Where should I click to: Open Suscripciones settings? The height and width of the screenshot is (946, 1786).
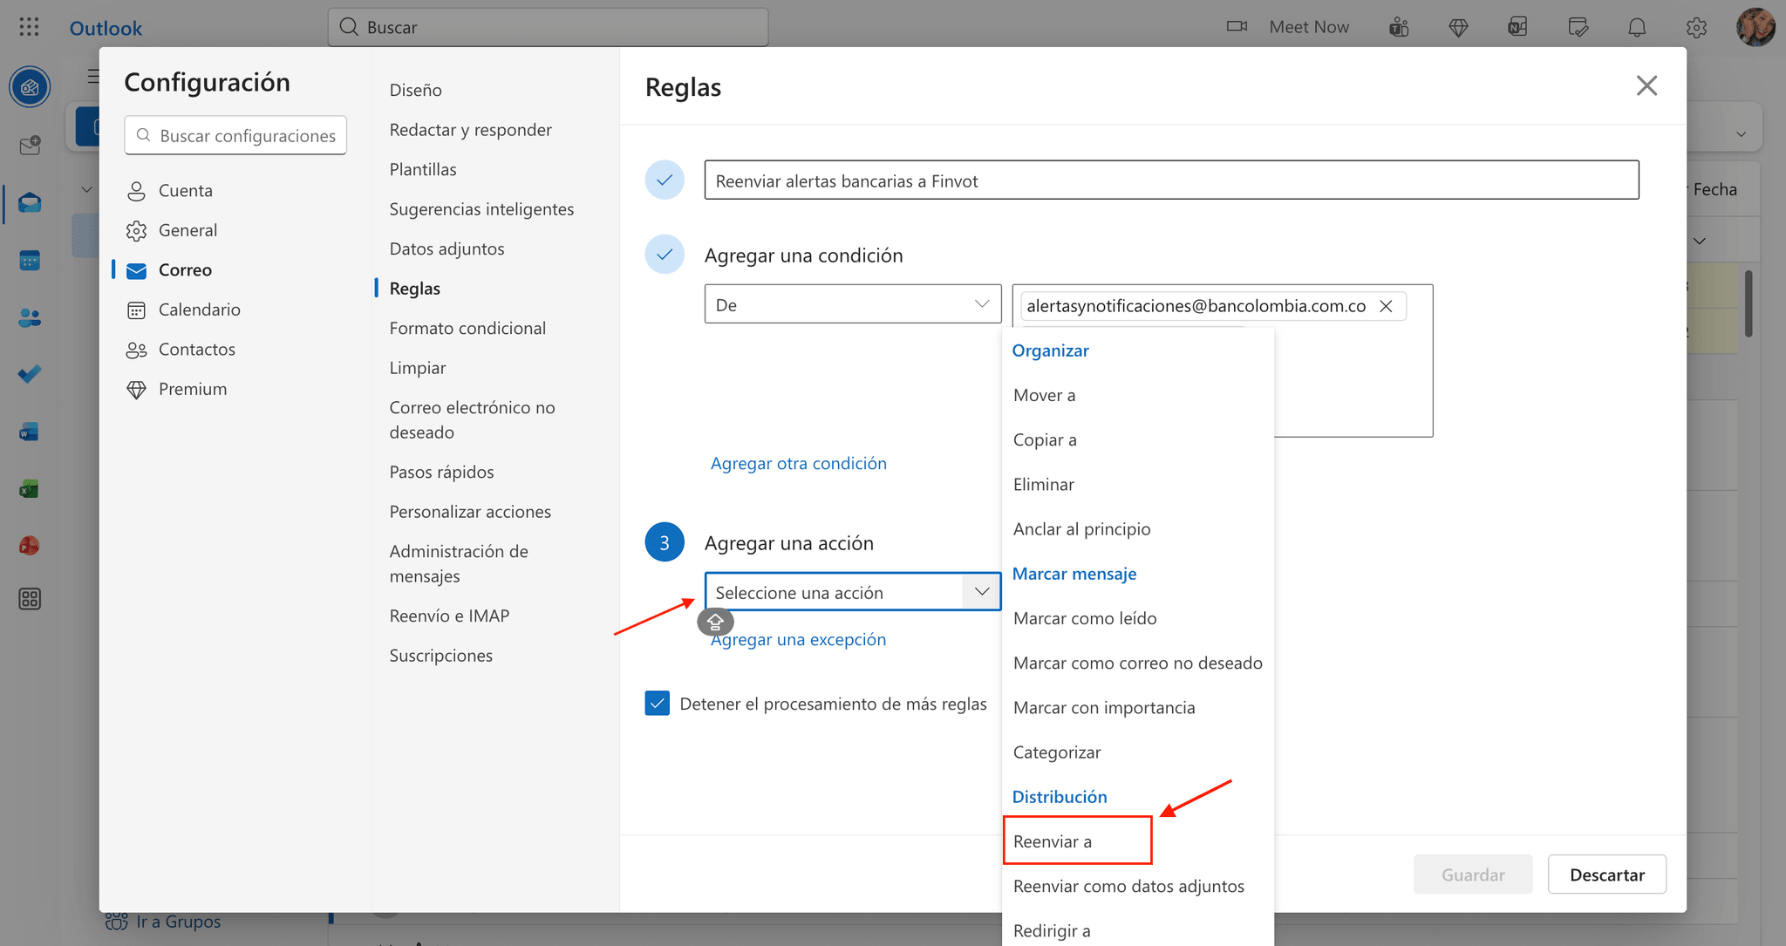(x=440, y=656)
